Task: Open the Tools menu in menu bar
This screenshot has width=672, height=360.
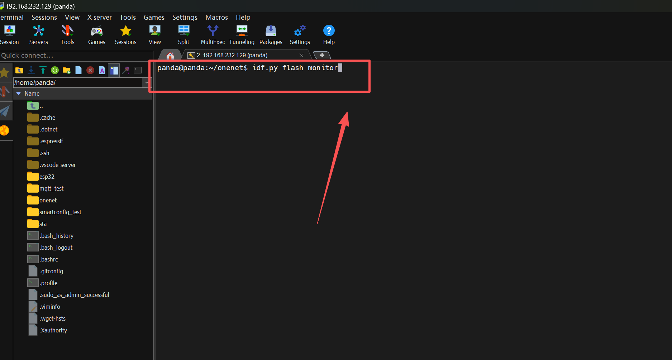Action: point(128,17)
